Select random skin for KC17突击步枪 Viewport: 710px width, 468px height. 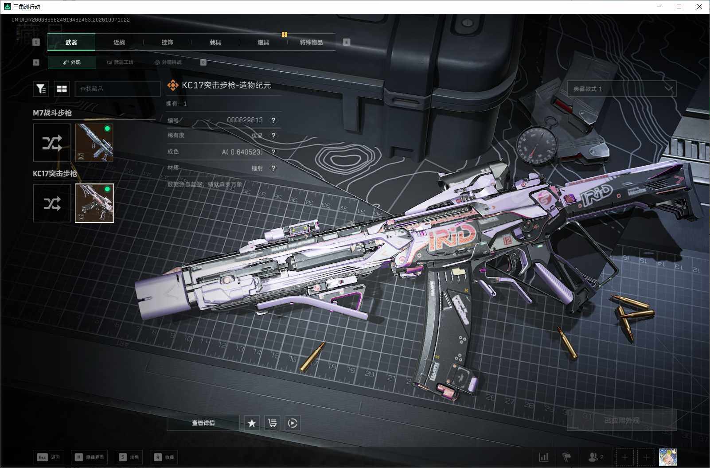52,203
